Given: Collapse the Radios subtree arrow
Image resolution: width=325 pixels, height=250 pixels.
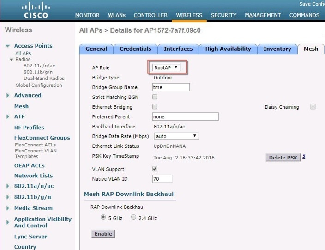Looking at the screenshot, I should (12, 59).
